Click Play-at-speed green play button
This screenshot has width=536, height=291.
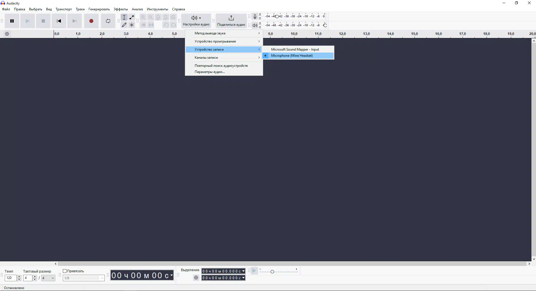pyautogui.click(x=254, y=271)
